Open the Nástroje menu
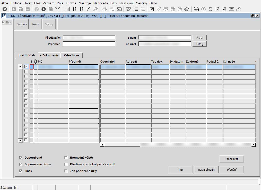 pos(85,3)
